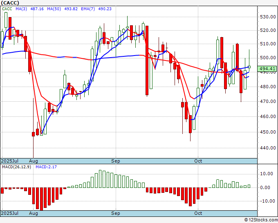Viewport: 278px width, 223px height.
Task: Click Sep on the MACD panel axis
Action: pyautogui.click(x=116, y=213)
